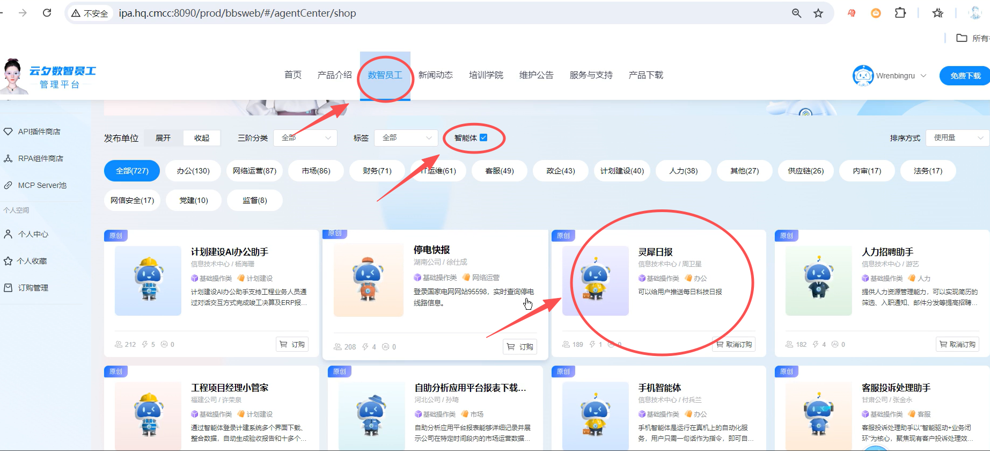Click lightning icon on 停电快报 card
990x451 pixels.
point(365,347)
